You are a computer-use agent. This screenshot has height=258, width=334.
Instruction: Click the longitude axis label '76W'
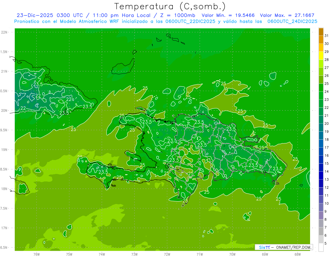(x=36, y=254)
